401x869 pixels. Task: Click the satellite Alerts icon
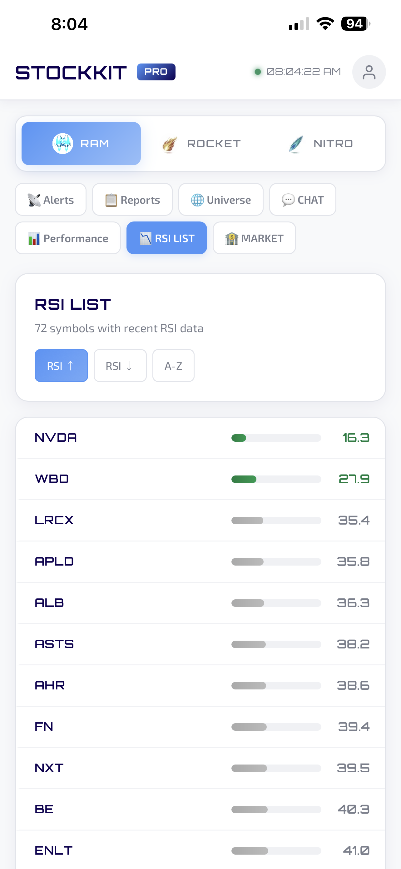pyautogui.click(x=34, y=199)
